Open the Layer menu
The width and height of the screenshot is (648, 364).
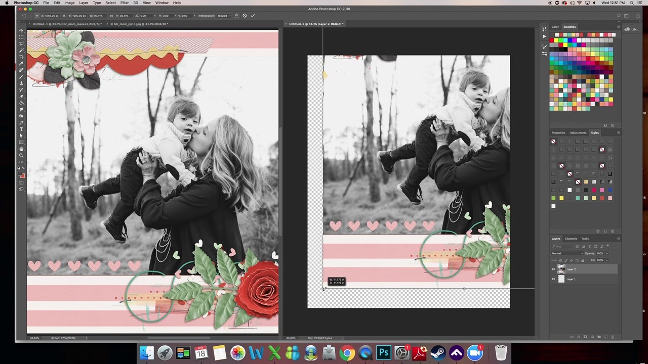point(84,3)
